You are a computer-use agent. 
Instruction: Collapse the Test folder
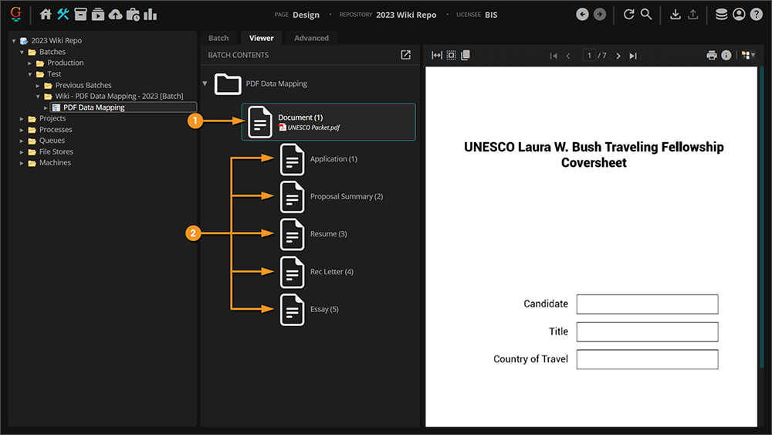(29, 74)
